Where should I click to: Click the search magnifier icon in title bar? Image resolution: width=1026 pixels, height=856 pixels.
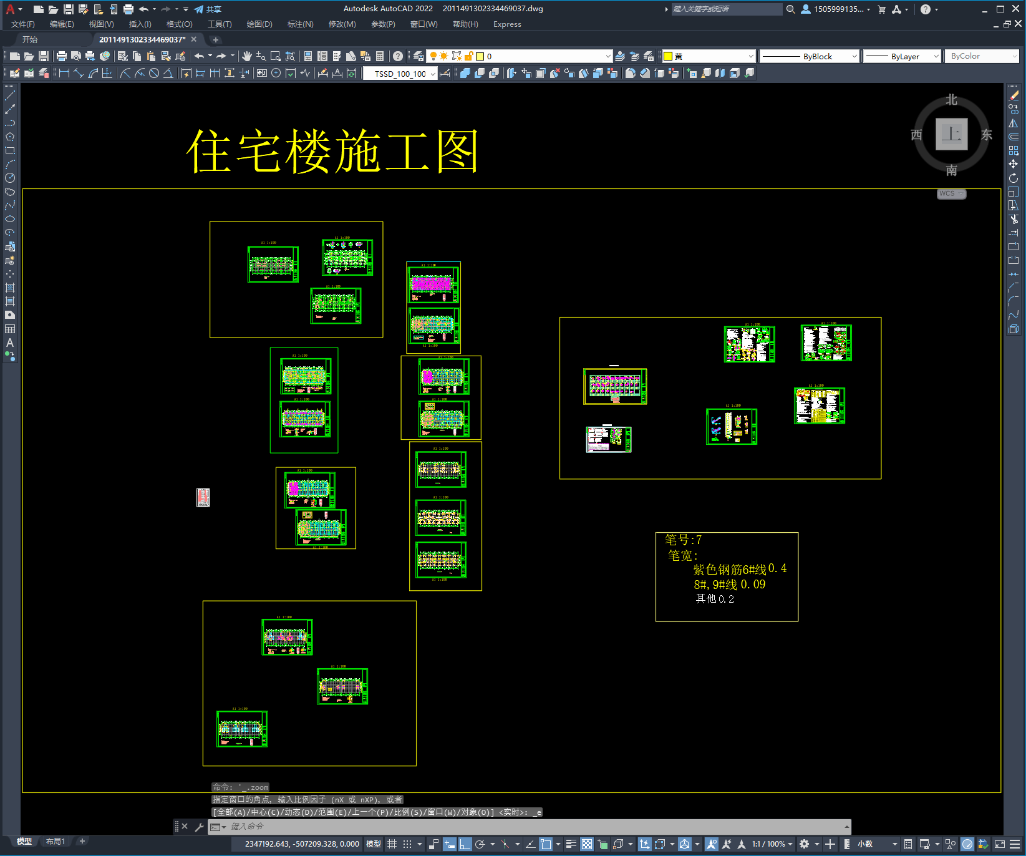[x=791, y=9]
